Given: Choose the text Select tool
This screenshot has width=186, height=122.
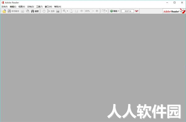Looking at the screenshot, I should click(x=51, y=11).
